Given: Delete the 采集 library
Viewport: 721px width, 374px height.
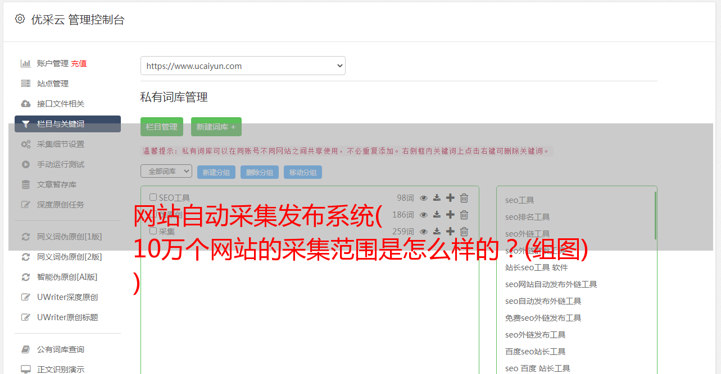Looking at the screenshot, I should [464, 232].
